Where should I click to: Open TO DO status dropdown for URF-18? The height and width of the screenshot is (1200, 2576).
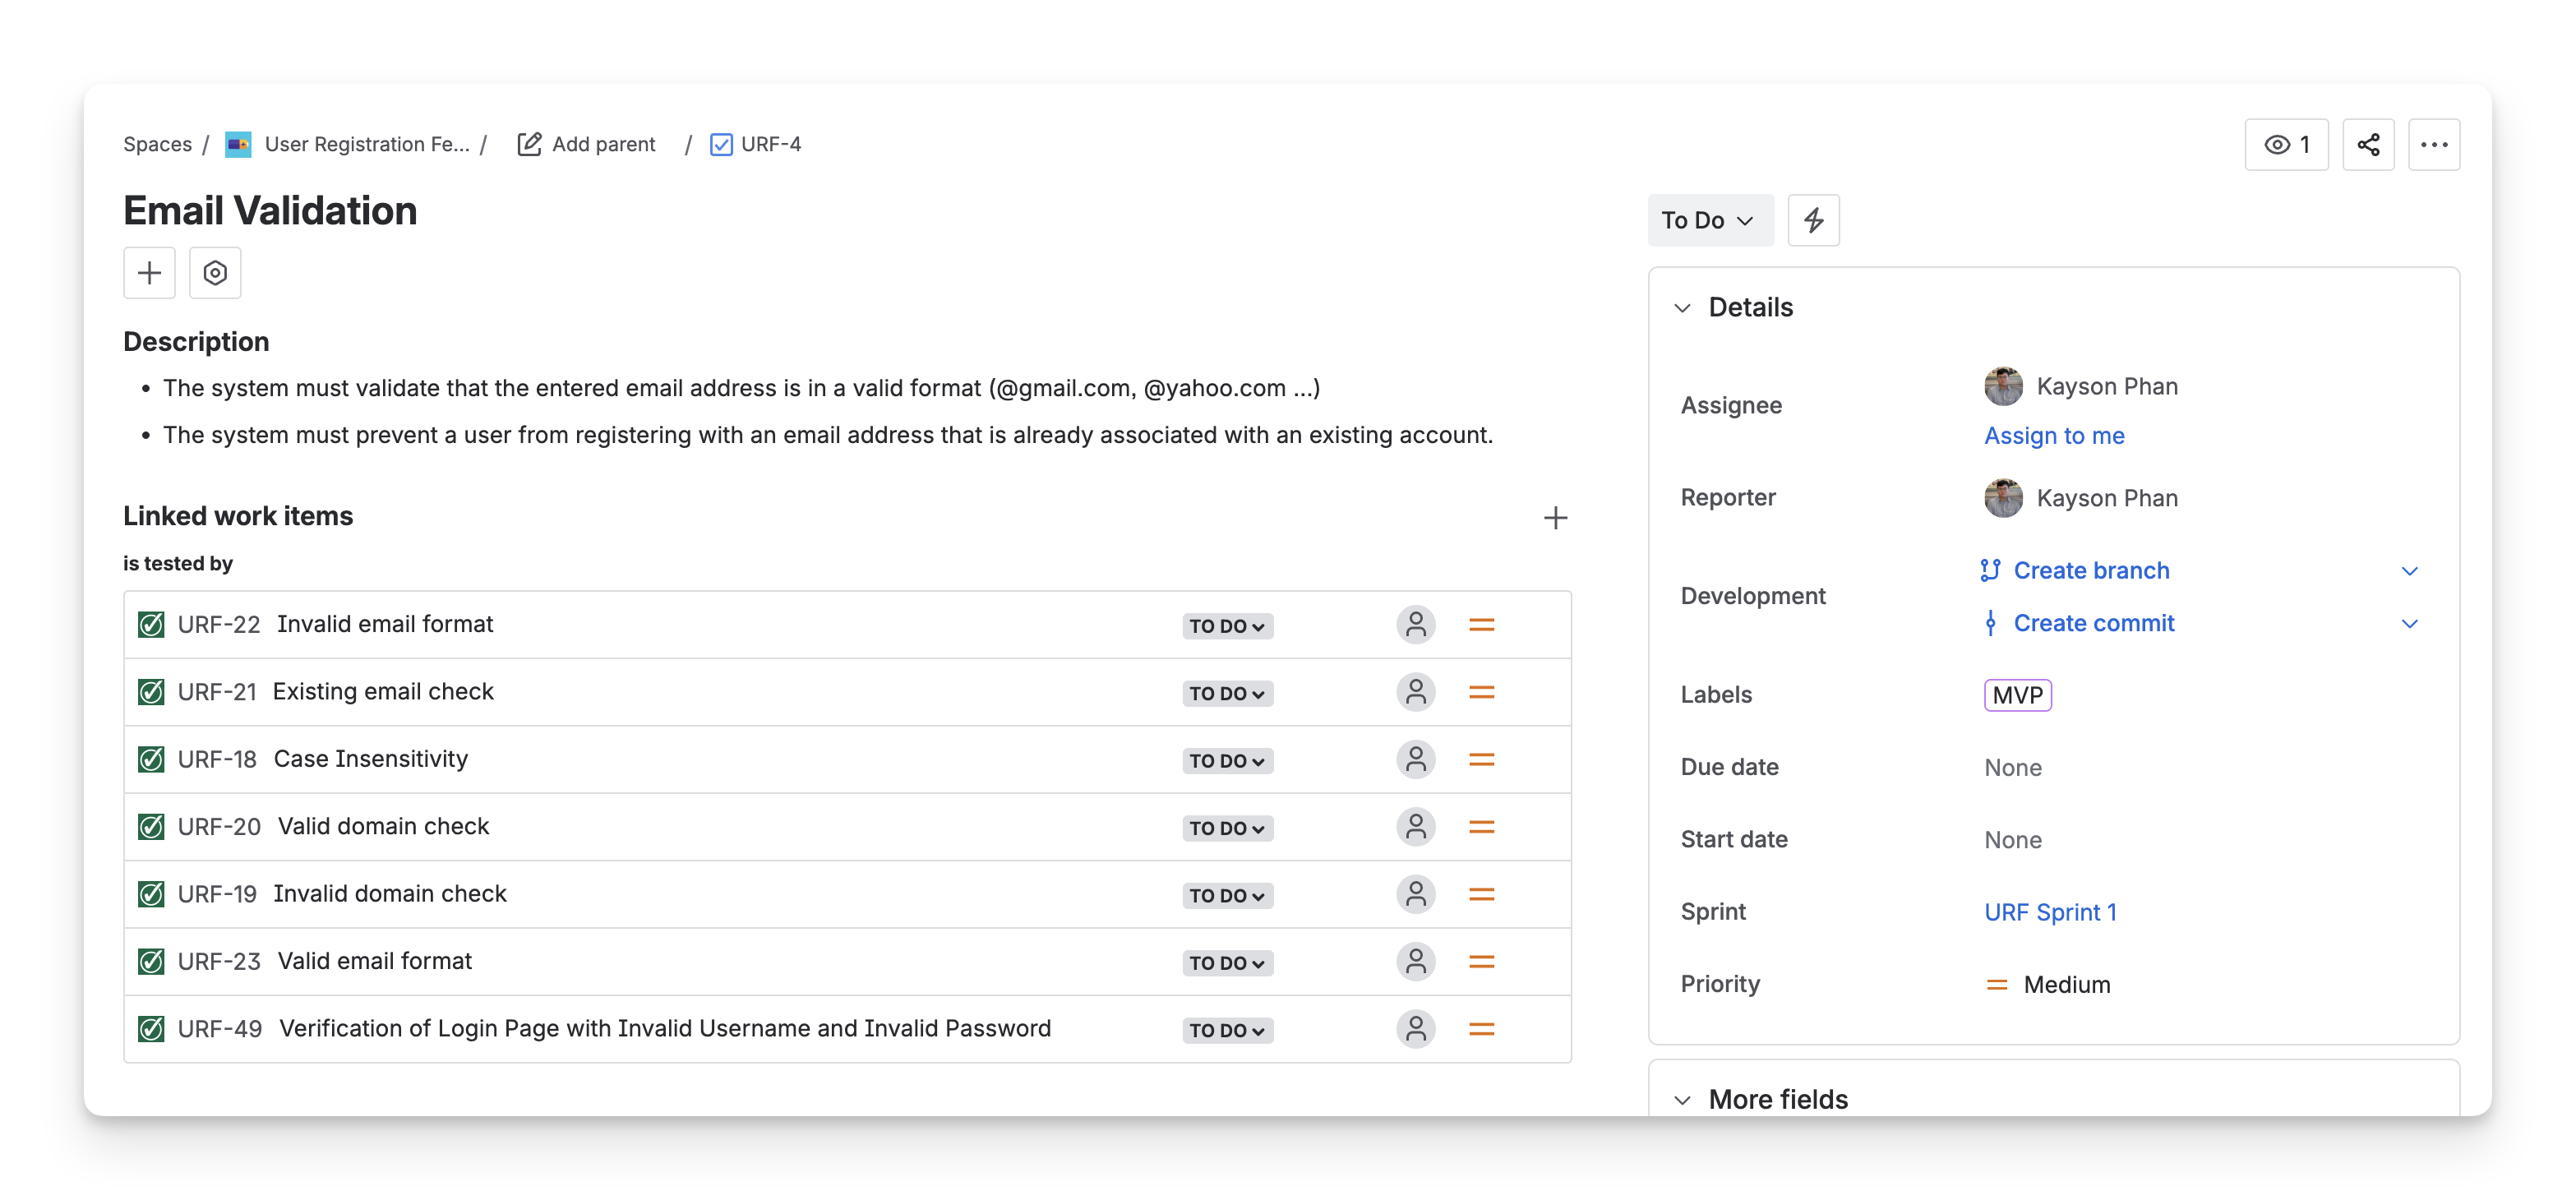click(1226, 761)
